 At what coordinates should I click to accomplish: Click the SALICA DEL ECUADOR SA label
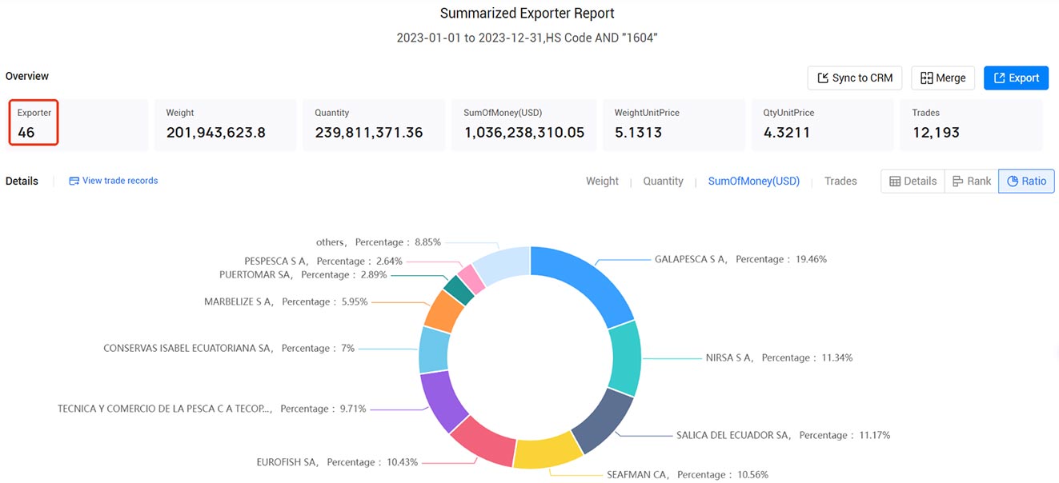(x=783, y=435)
